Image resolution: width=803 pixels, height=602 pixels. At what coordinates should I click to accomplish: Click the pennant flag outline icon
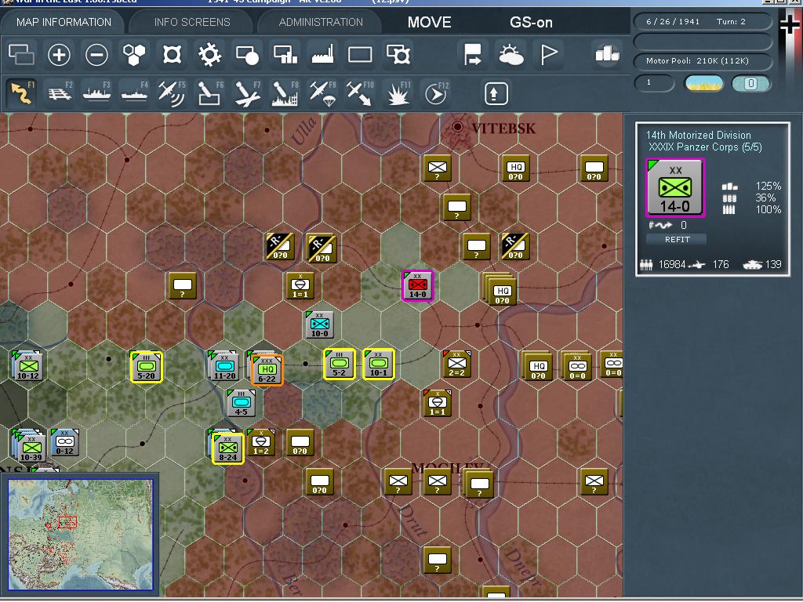click(548, 54)
